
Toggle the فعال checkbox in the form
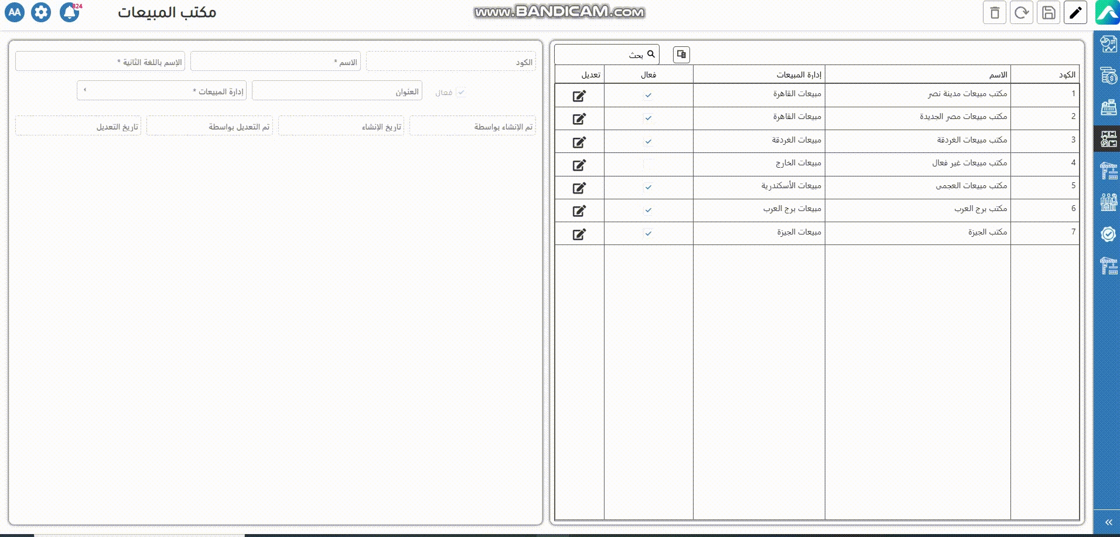click(461, 92)
